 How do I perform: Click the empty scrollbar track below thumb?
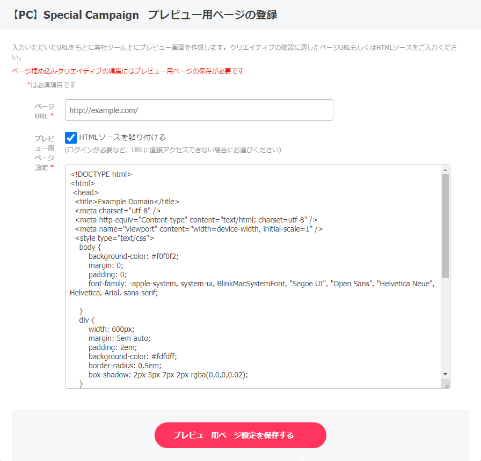[445, 322]
